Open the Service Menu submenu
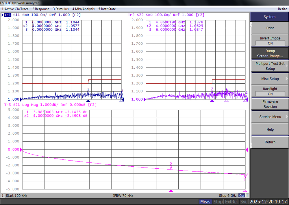289x205 pixels. [270, 117]
